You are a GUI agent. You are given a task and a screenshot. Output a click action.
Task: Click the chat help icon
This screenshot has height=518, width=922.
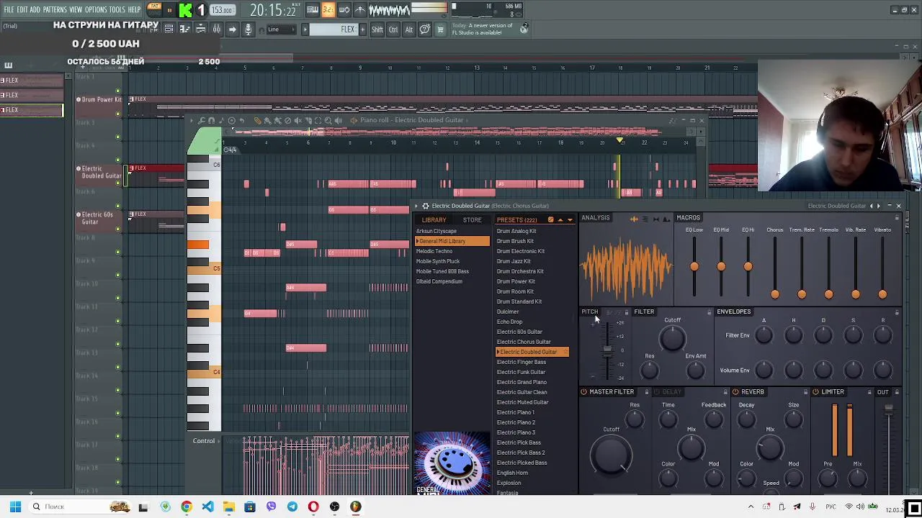point(425,29)
